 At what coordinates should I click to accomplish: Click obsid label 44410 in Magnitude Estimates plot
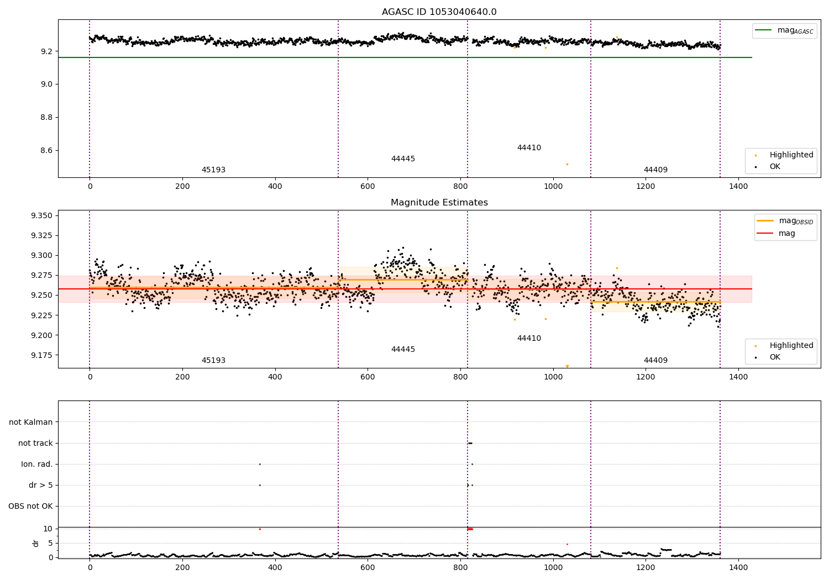pyautogui.click(x=529, y=339)
